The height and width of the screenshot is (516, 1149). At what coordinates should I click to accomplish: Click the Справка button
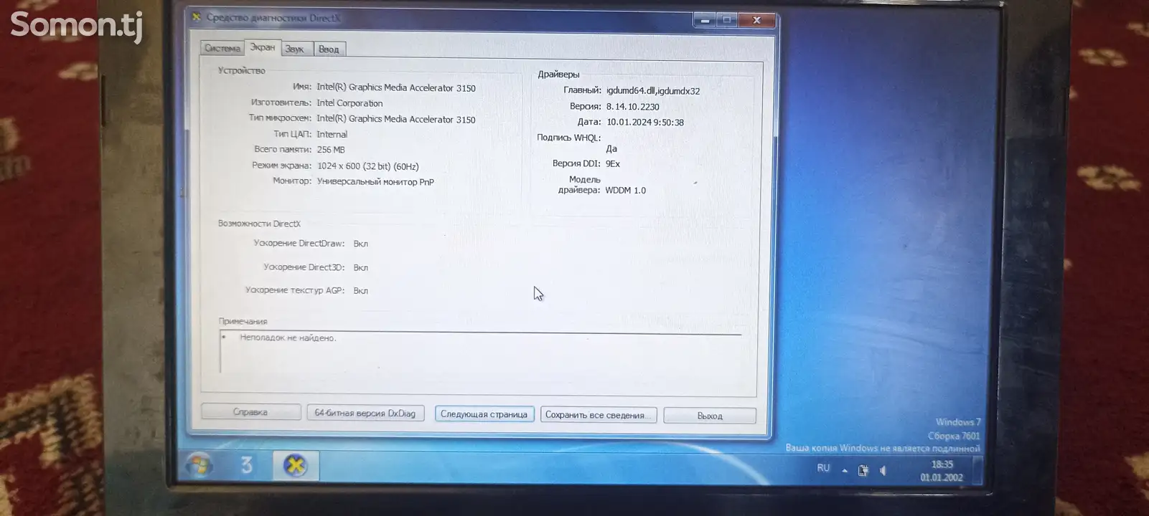point(250,412)
